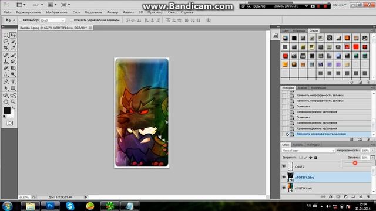Swap foreground and background colors
Screen dimensions: 376x211
[x=13, y=108]
